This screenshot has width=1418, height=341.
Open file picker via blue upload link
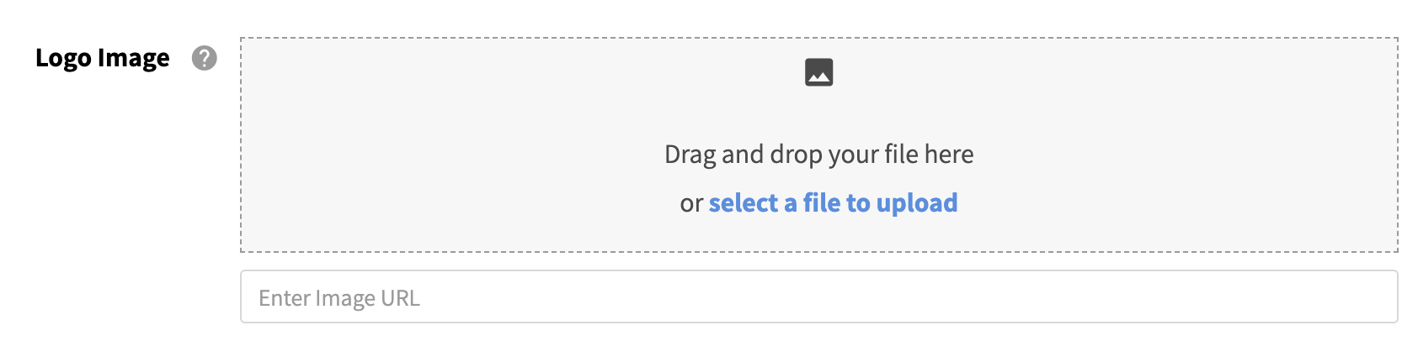coord(833,203)
